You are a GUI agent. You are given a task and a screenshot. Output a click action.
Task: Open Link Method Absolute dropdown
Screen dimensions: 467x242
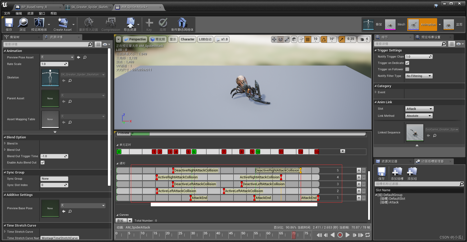click(x=419, y=116)
